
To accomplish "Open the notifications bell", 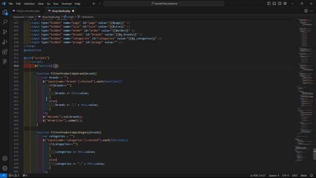I will (312, 176).
